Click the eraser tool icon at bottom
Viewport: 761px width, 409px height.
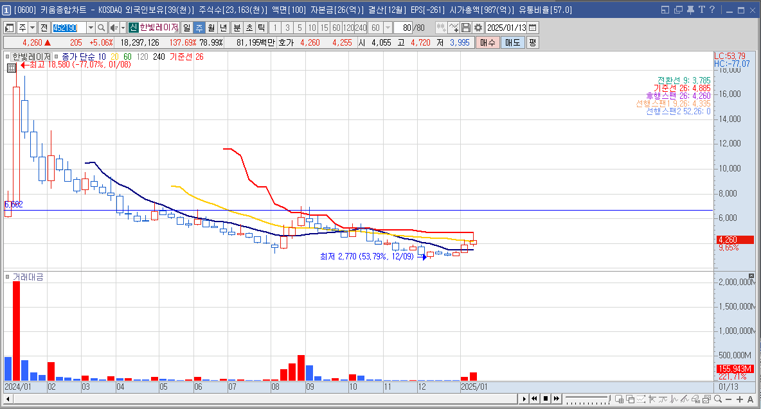695,399
